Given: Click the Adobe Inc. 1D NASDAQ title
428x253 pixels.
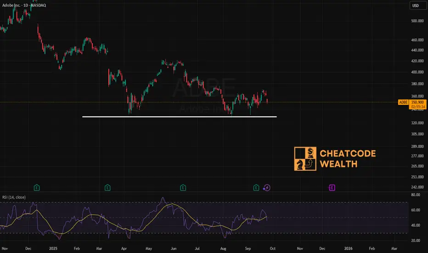Looking at the screenshot, I should click(x=24, y=5).
